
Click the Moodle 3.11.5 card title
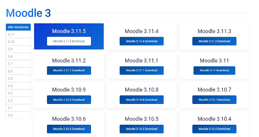click(69, 31)
